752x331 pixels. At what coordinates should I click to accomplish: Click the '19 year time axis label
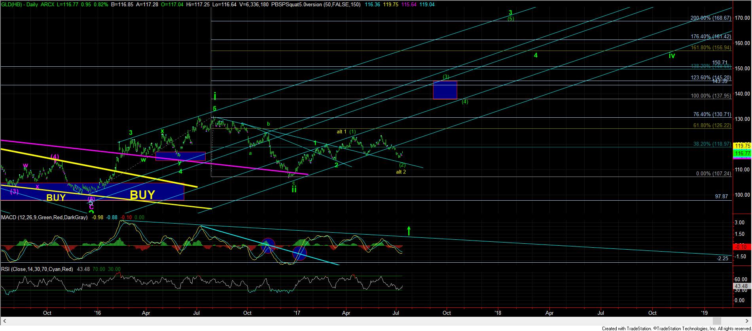point(705,313)
